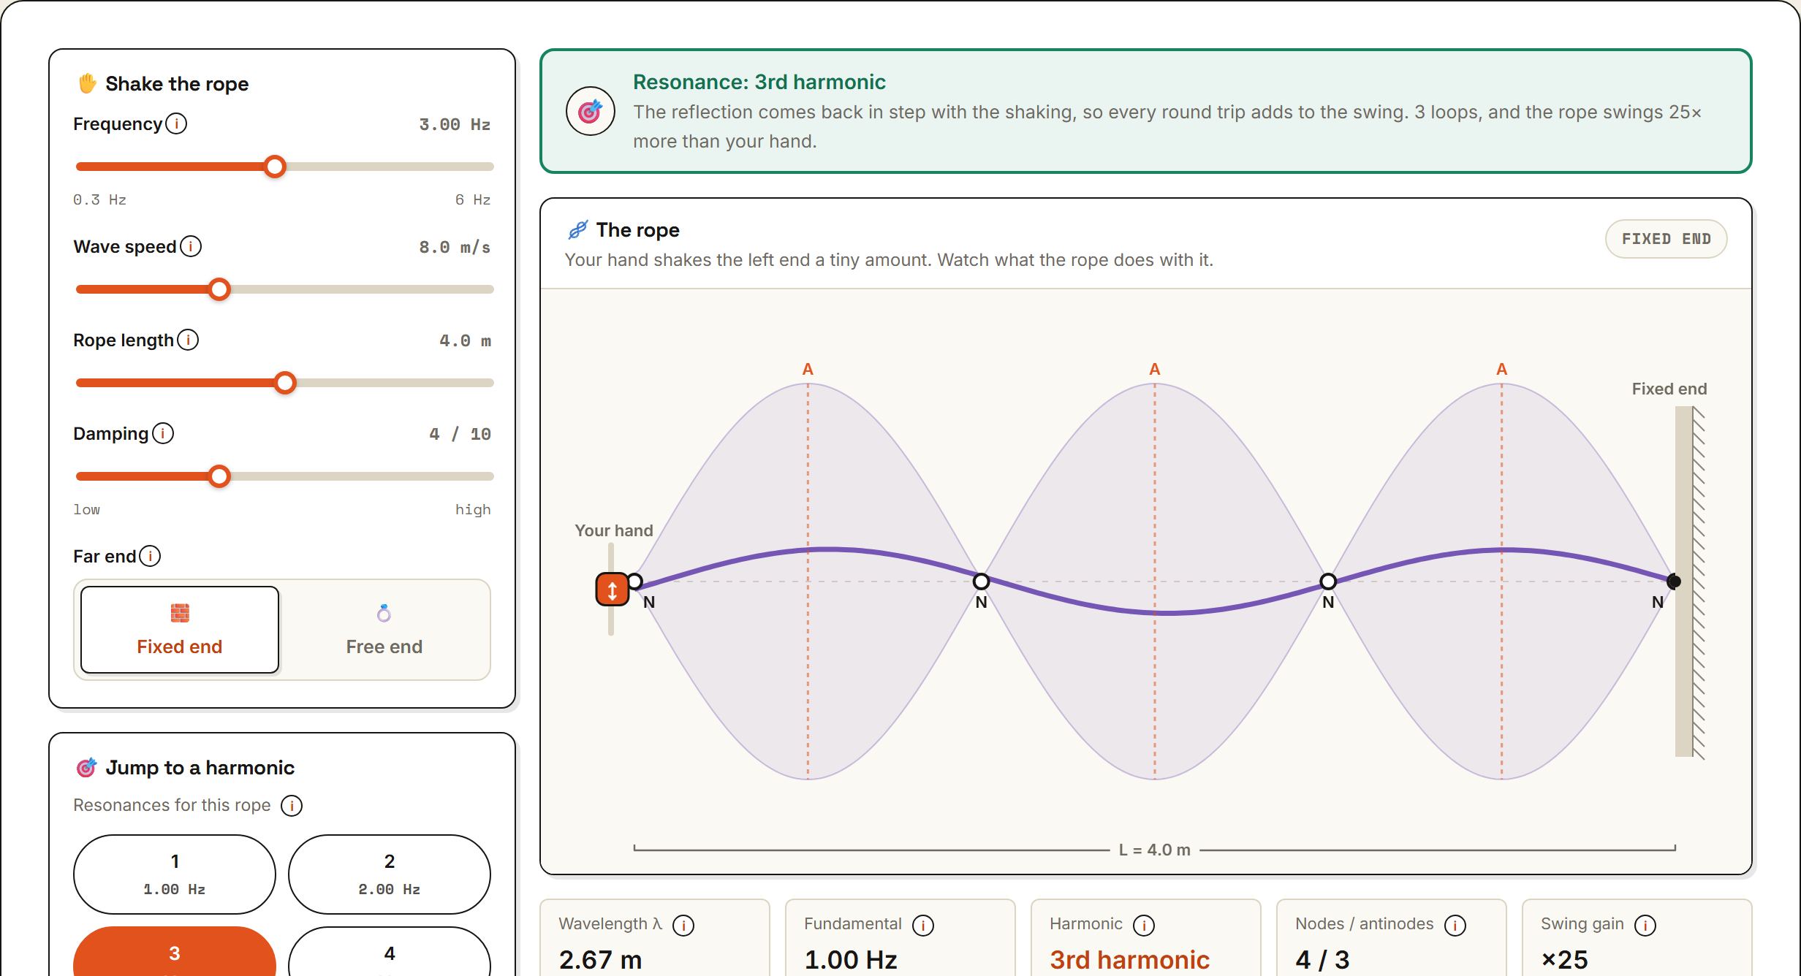Open the Far end info icon
The width and height of the screenshot is (1801, 976).
click(x=150, y=556)
